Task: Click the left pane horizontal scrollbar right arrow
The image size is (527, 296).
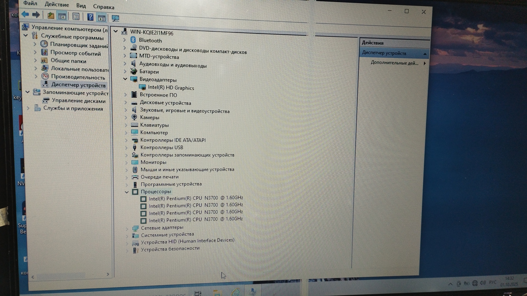Action: click(x=108, y=274)
